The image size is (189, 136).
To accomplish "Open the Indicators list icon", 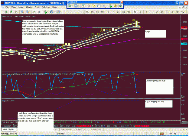I will (45, 12).
